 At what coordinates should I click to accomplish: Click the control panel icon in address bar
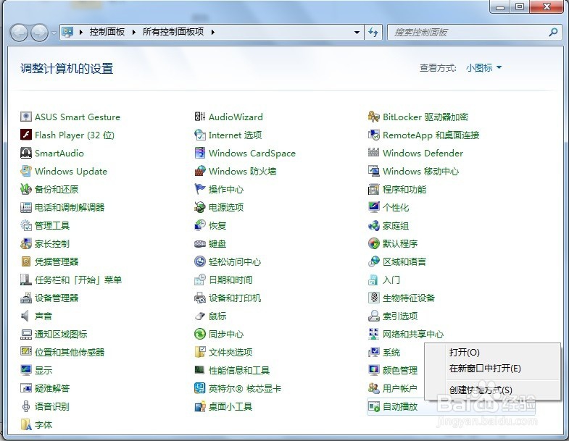point(67,32)
